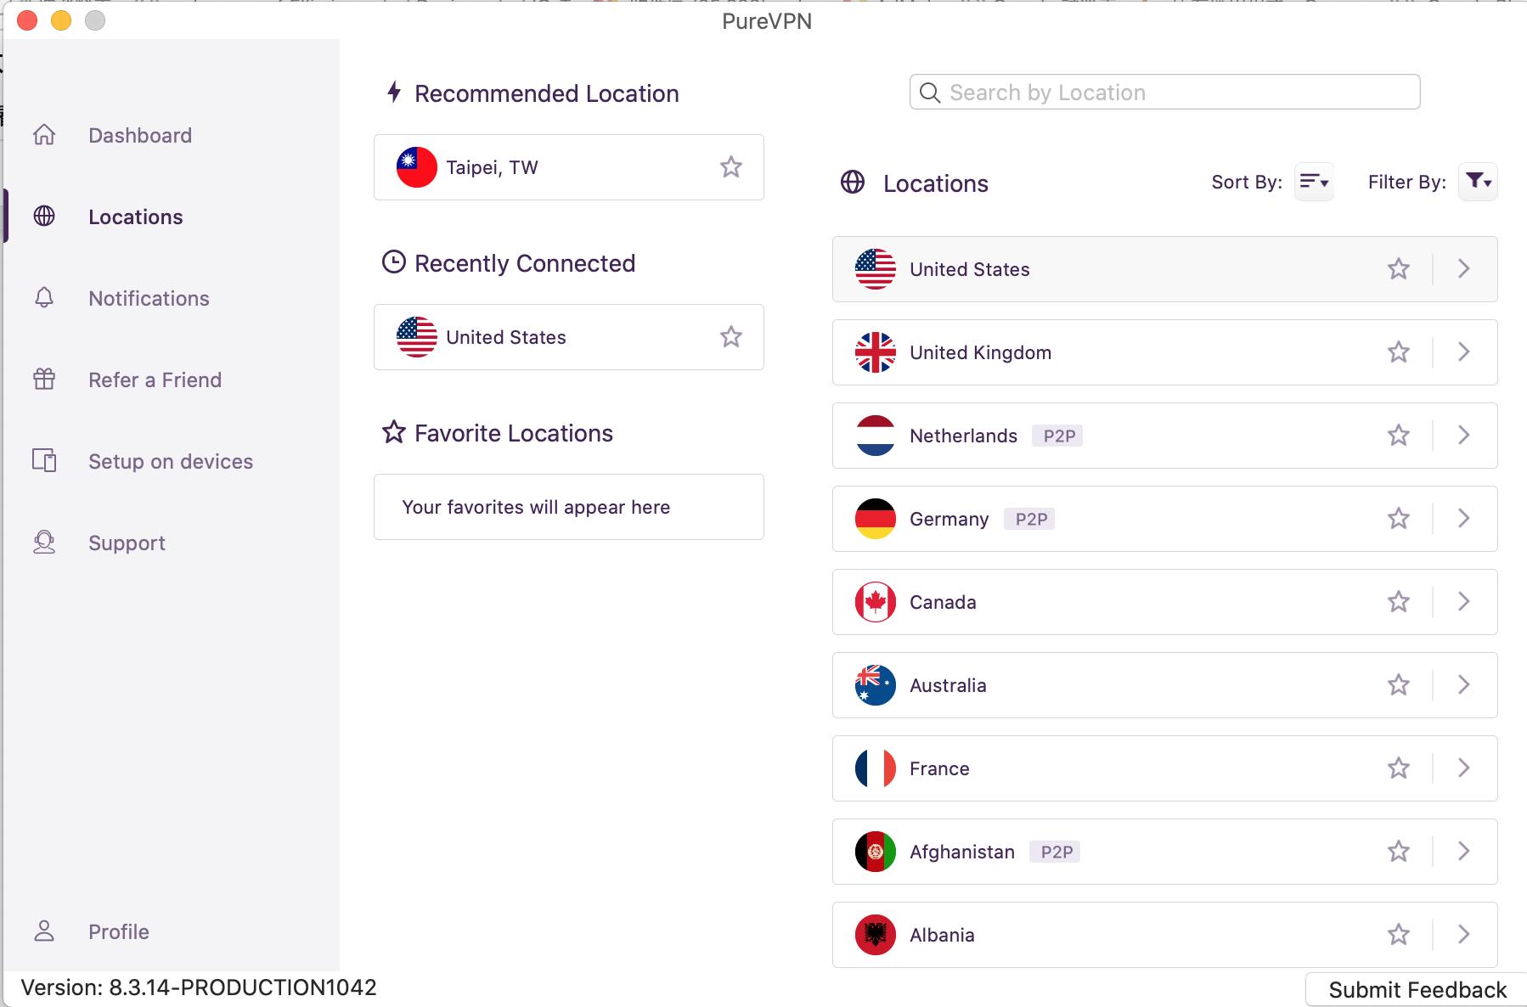Screen dimensions: 1527x1007
Task: Click the Afghanistan P2P badge
Action: click(x=1056, y=852)
